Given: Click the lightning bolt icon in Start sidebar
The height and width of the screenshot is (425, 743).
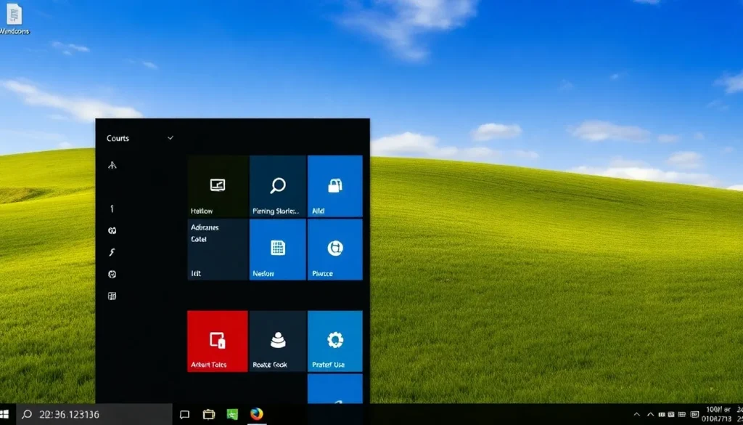Looking at the screenshot, I should [112, 252].
